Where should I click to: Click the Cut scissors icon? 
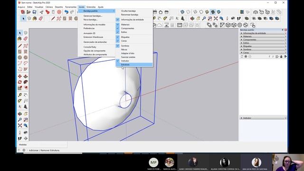(x=41, y=12)
